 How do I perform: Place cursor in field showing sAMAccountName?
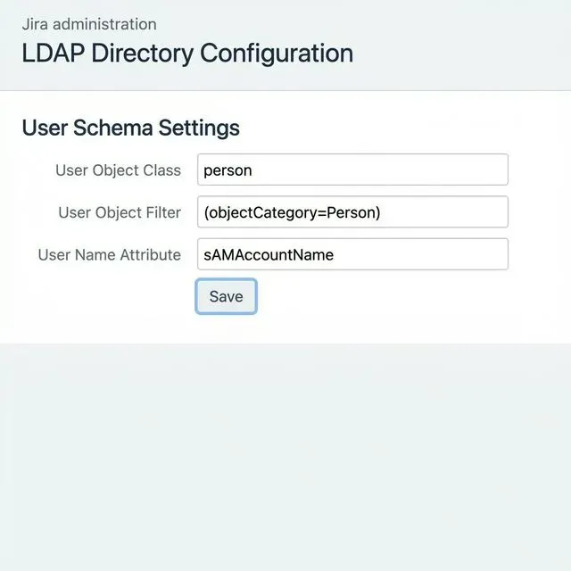352,254
